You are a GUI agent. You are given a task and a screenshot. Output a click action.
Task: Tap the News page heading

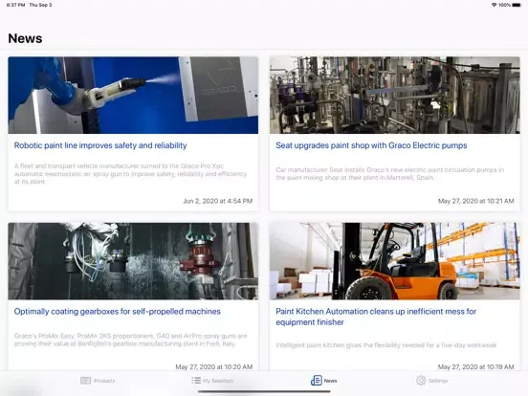pos(25,38)
